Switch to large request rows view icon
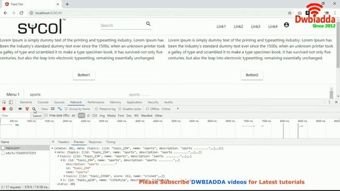Viewport: 340px width, 191px height. point(53,109)
